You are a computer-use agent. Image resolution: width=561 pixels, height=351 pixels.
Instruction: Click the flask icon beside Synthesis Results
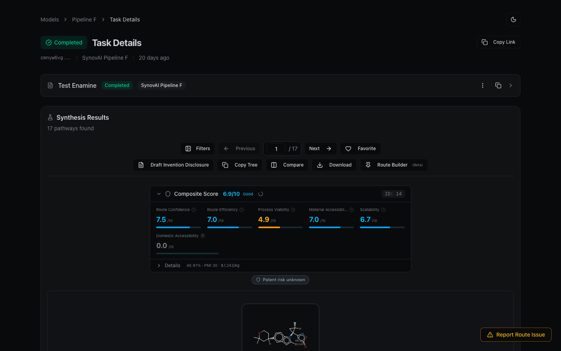tap(50, 117)
